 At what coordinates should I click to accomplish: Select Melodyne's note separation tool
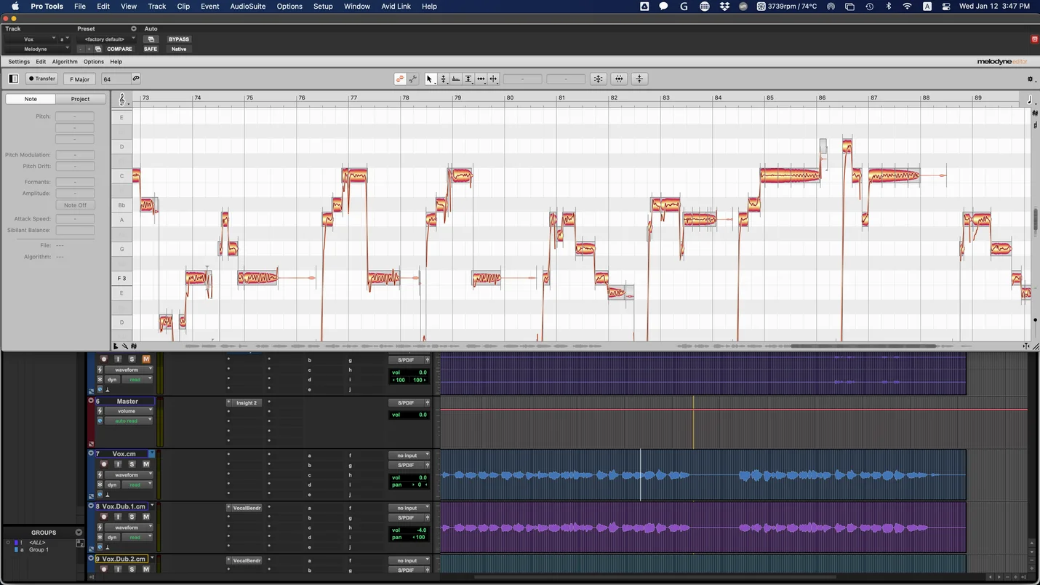pos(493,79)
